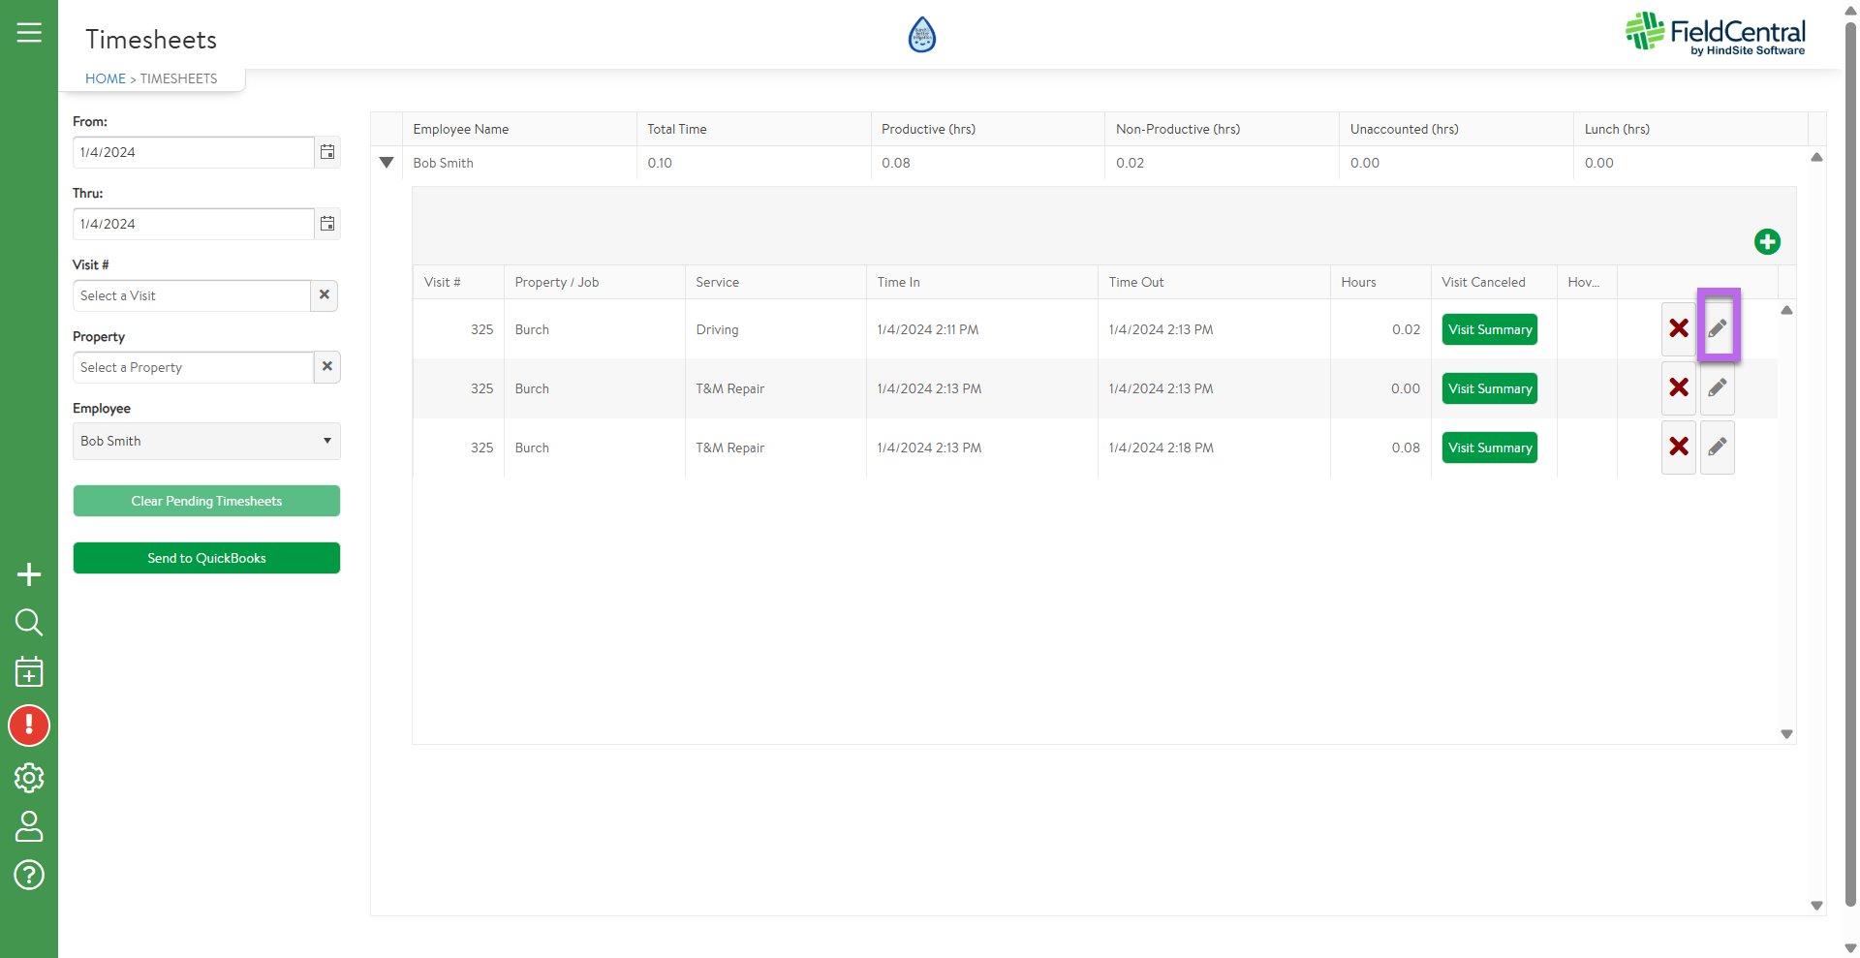Open the settings gear in sidebar
The height and width of the screenshot is (958, 1860).
click(29, 777)
